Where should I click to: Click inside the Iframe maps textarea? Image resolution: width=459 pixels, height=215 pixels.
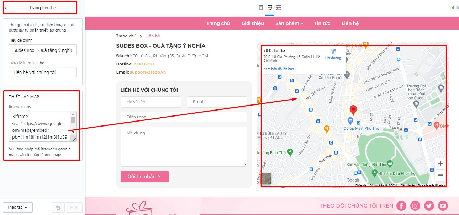(x=39, y=127)
